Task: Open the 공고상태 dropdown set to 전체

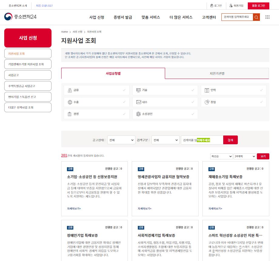Action: click(121, 140)
